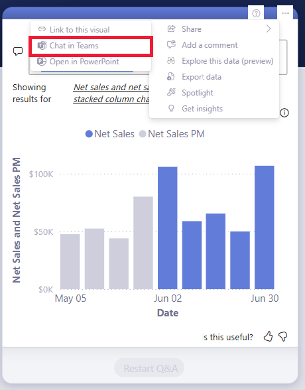Screen dimensions: 305x390
Task: Select the tallest gray Net Sales PM column
Action: pos(143,243)
